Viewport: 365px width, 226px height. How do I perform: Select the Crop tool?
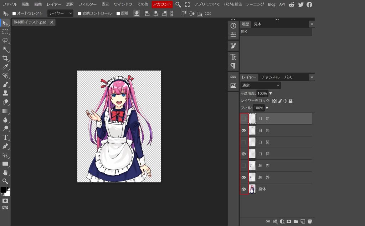[5, 58]
